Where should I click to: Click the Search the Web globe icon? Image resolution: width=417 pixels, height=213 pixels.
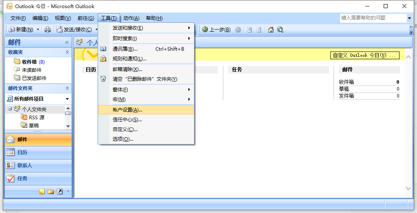280,30
